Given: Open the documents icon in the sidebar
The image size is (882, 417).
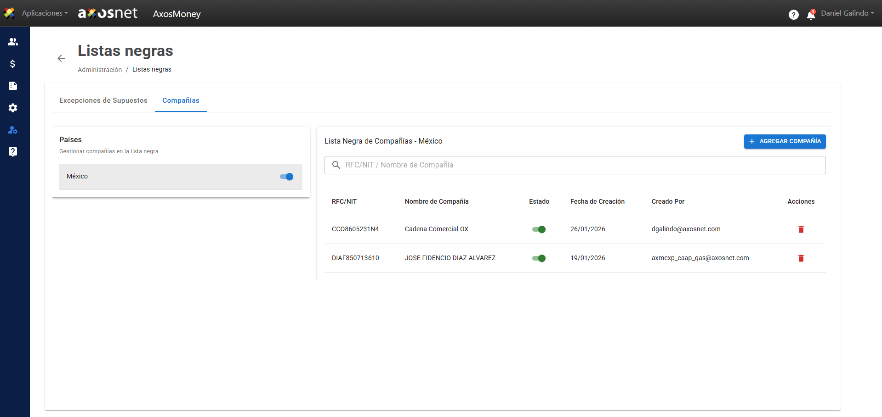Looking at the screenshot, I should [x=13, y=86].
